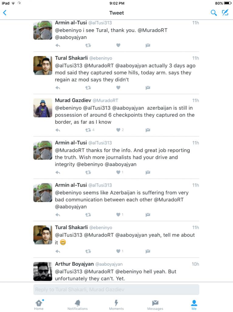Screen dimensions: 233x312
Task: Like Tural Shakarli's tweet about captured hills
Action: click(x=118, y=88)
